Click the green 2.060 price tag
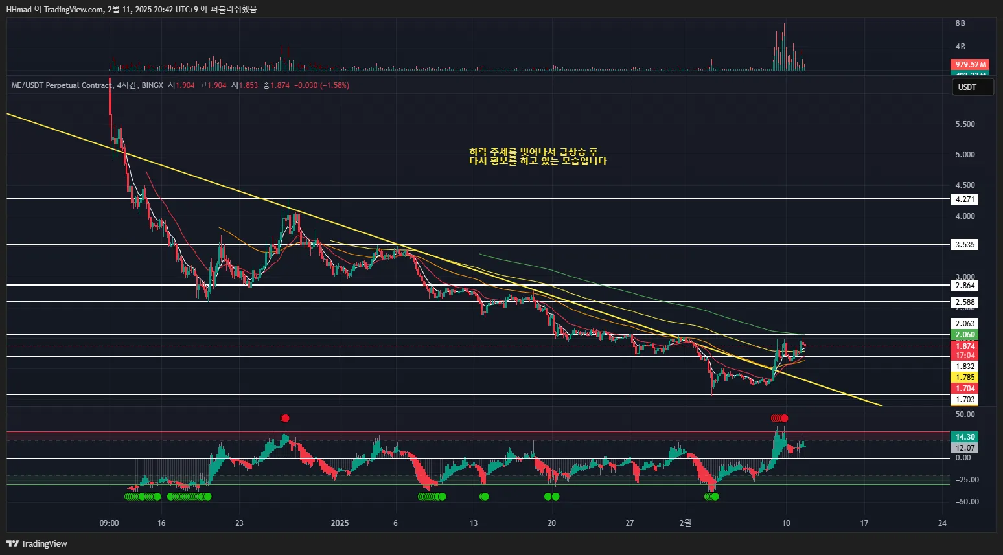The image size is (1003, 555). [x=964, y=335]
